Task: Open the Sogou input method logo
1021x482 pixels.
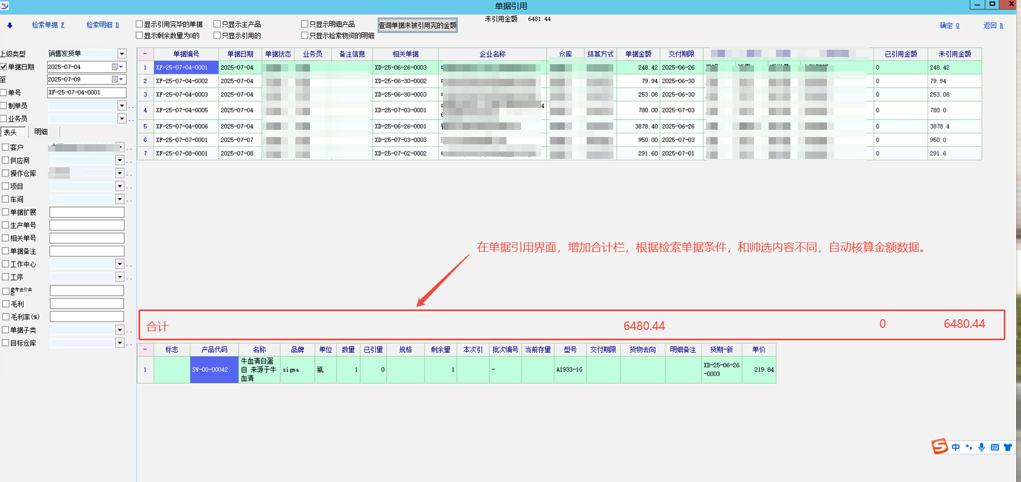Action: [x=939, y=447]
